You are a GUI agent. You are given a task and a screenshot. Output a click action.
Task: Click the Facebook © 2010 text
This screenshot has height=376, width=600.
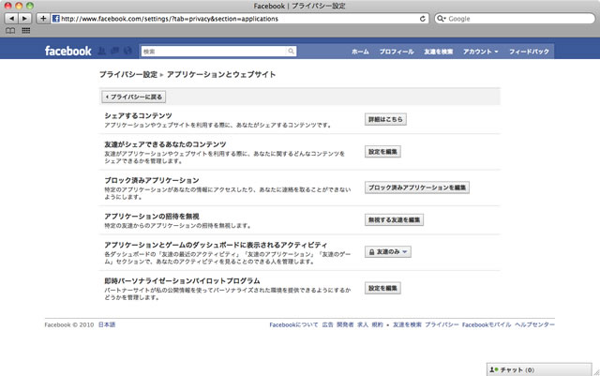68,324
